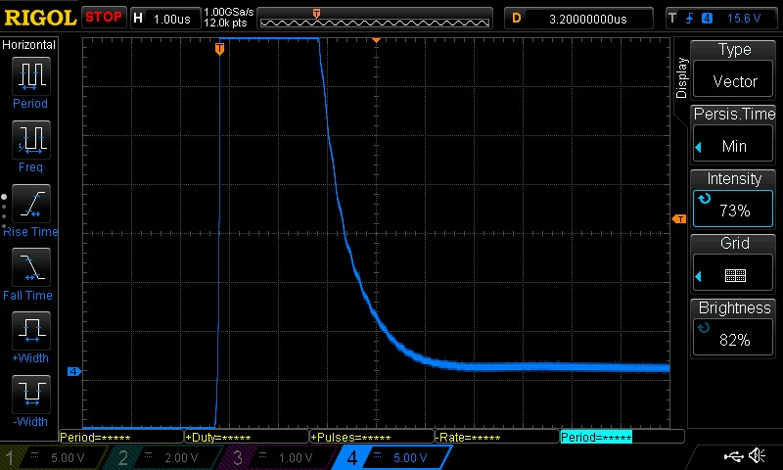783x470 pixels.
Task: Select the -Width measurement icon
Action: tap(29, 397)
